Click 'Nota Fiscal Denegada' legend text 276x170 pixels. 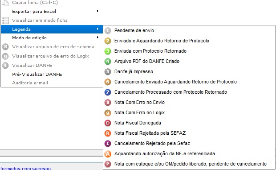coord(138,123)
